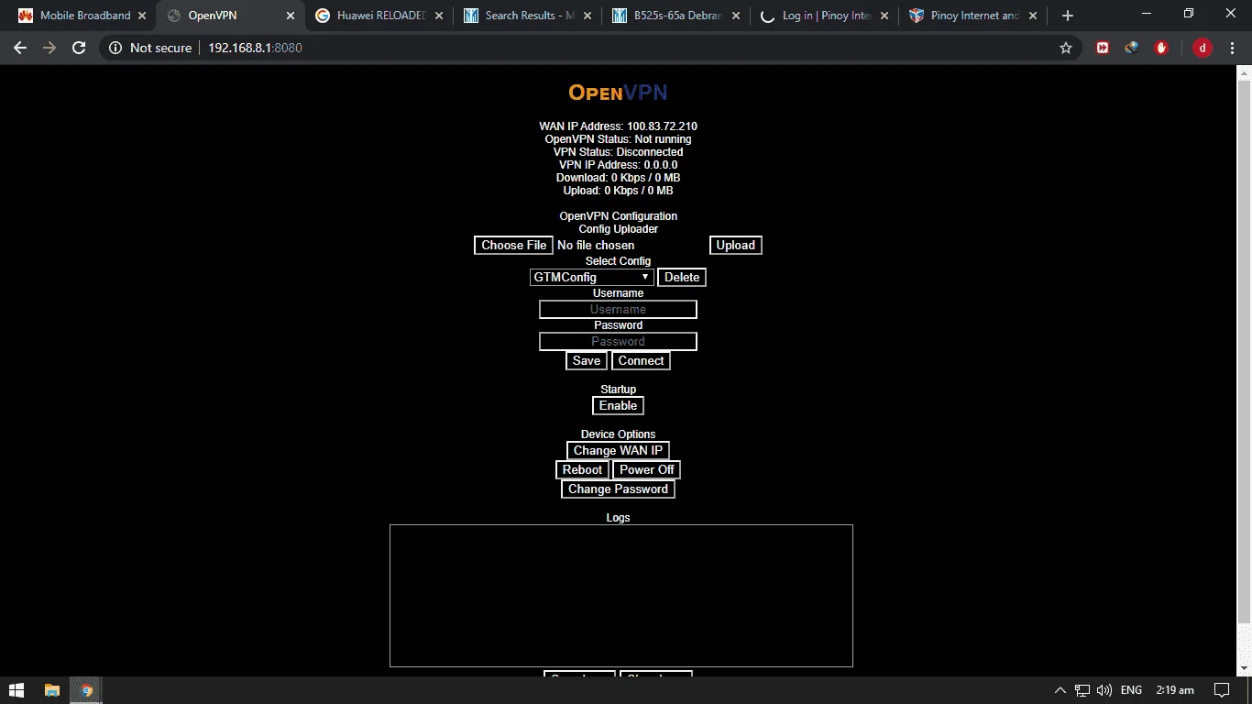This screenshot has width=1252, height=704.
Task: Click the No file chosen text
Action: [x=596, y=245]
